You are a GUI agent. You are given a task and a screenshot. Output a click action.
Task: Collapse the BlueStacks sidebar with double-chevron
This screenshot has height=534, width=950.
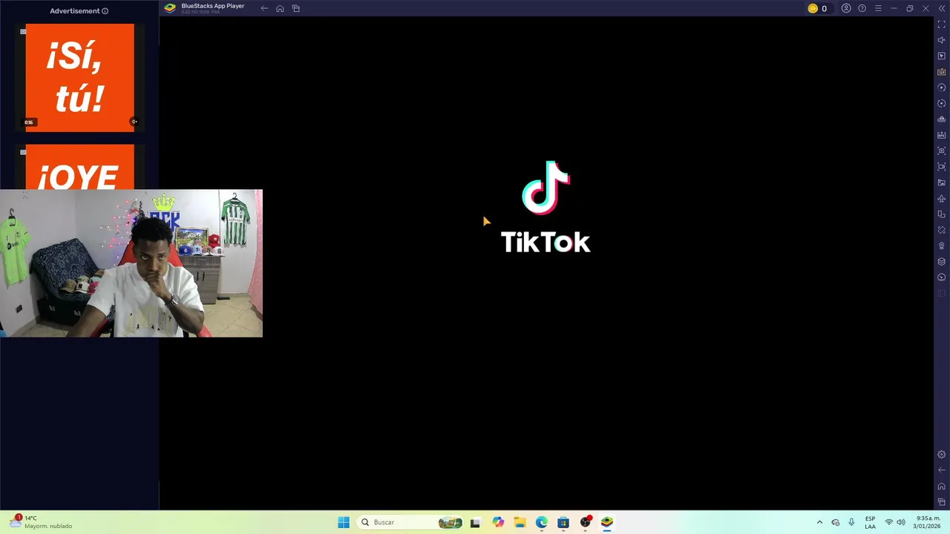tap(942, 8)
